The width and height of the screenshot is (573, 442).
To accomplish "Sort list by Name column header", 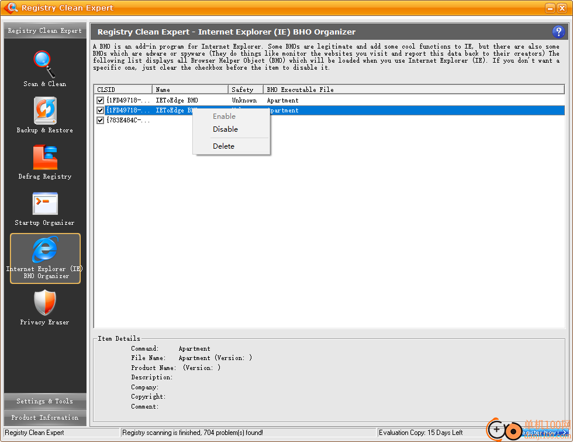I will pyautogui.click(x=190, y=90).
